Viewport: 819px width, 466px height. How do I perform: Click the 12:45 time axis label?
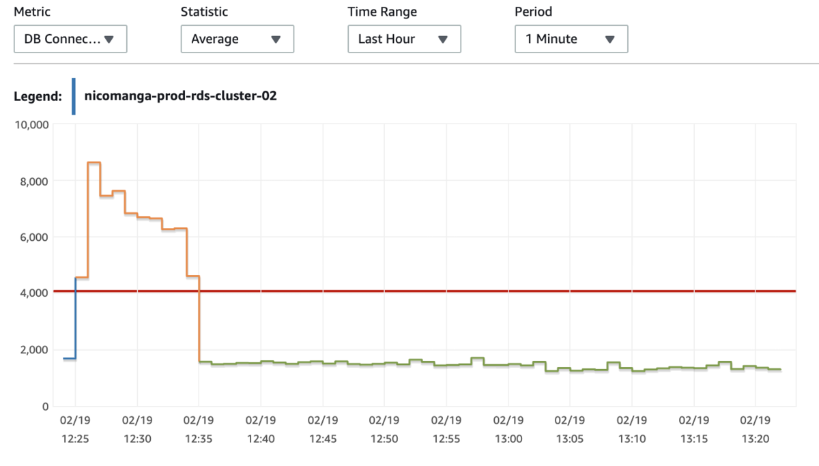[322, 430]
